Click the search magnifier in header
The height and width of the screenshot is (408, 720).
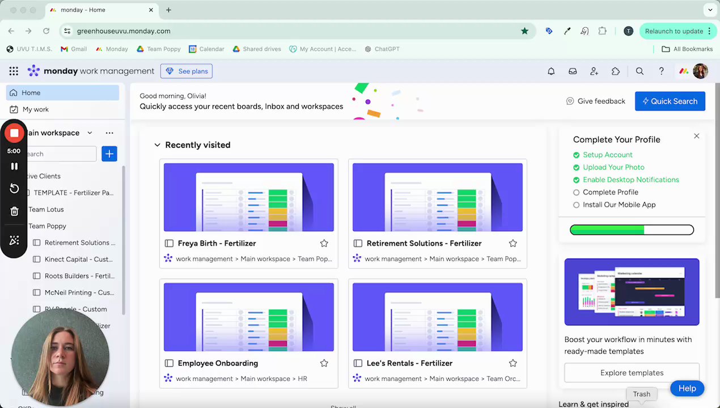point(639,71)
